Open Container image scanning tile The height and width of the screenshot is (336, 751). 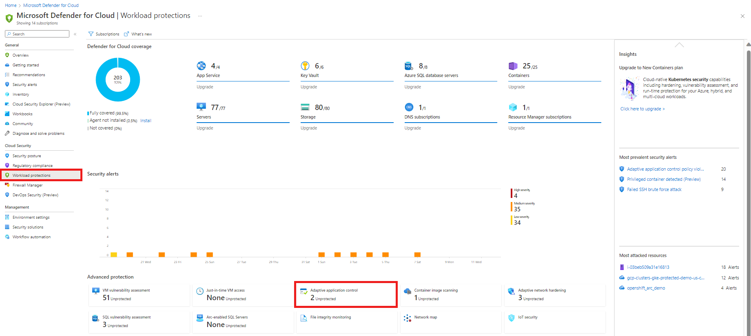pos(451,295)
